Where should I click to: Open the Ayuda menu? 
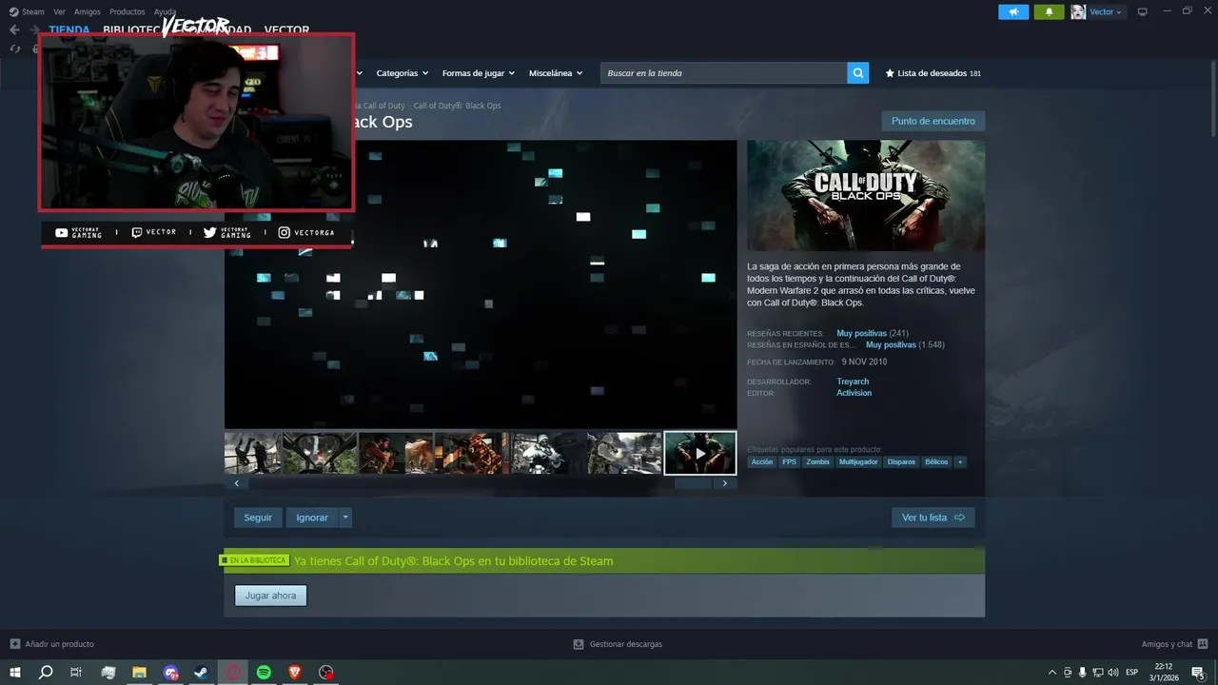click(165, 11)
